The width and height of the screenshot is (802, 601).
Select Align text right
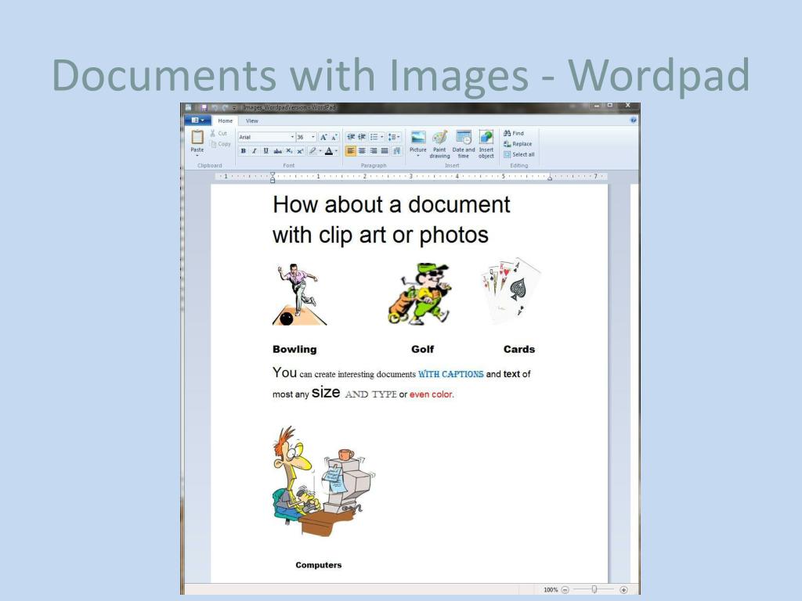374,151
